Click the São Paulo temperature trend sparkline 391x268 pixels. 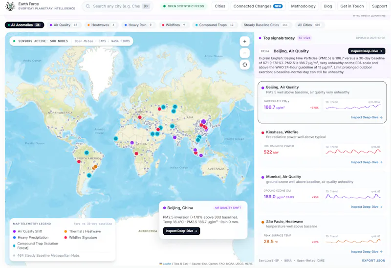(x=353, y=241)
